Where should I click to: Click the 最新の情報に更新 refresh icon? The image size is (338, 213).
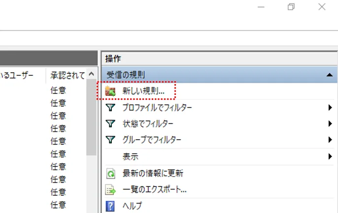(x=111, y=173)
